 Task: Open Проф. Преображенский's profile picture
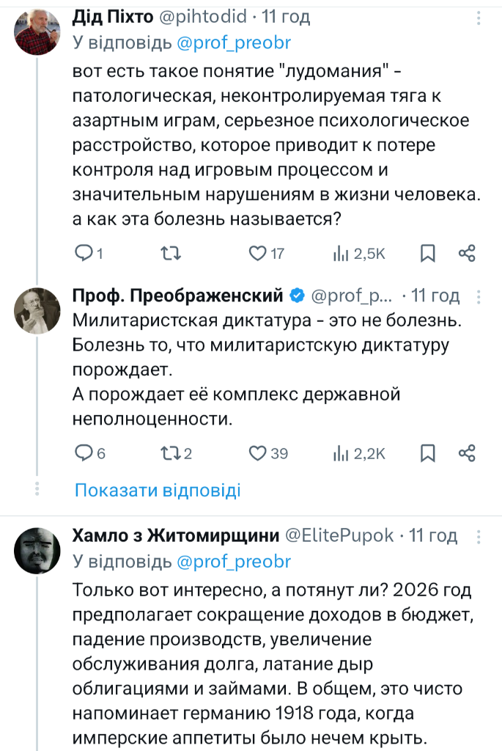(x=37, y=310)
